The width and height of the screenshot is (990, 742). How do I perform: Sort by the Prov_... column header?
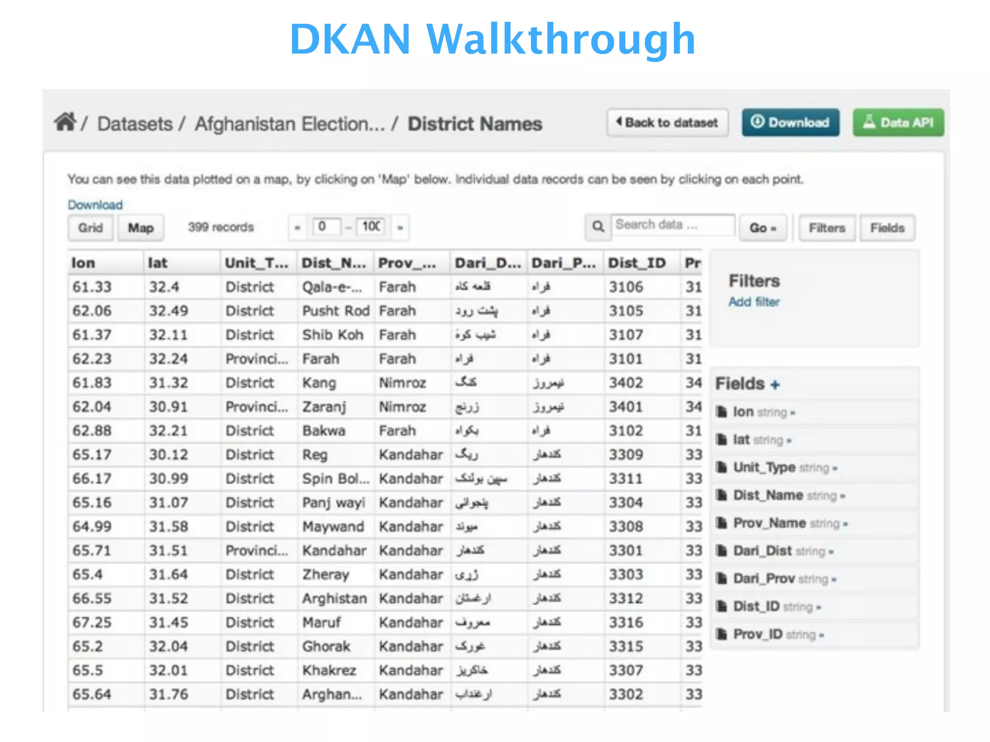pyautogui.click(x=412, y=263)
